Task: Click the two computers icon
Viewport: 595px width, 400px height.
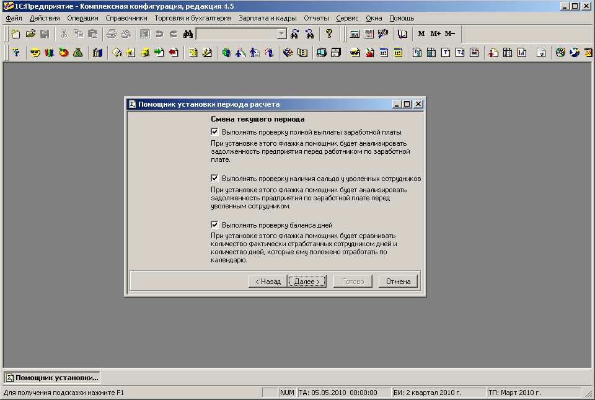Action: point(322,52)
